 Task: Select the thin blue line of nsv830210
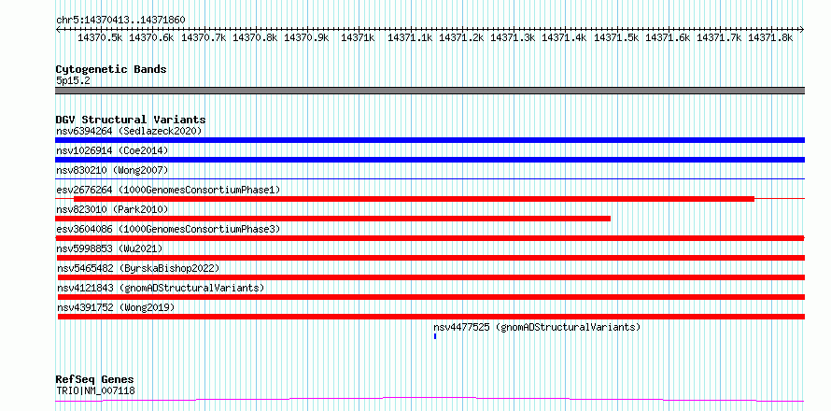tap(430, 178)
